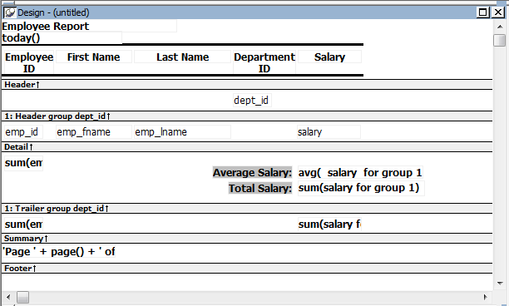Click the horizontal scrollbar left arrow
This screenshot has width=509, height=306.
[x=8, y=297]
